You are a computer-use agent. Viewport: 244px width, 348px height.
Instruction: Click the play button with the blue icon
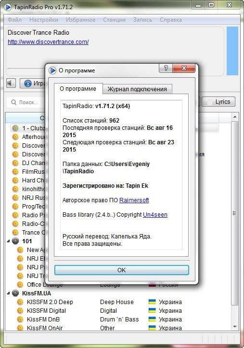tap(33, 83)
